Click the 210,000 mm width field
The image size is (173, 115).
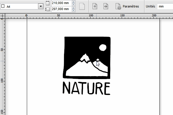tap(61, 3)
